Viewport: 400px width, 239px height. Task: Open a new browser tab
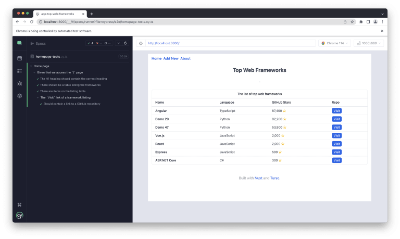(x=92, y=14)
